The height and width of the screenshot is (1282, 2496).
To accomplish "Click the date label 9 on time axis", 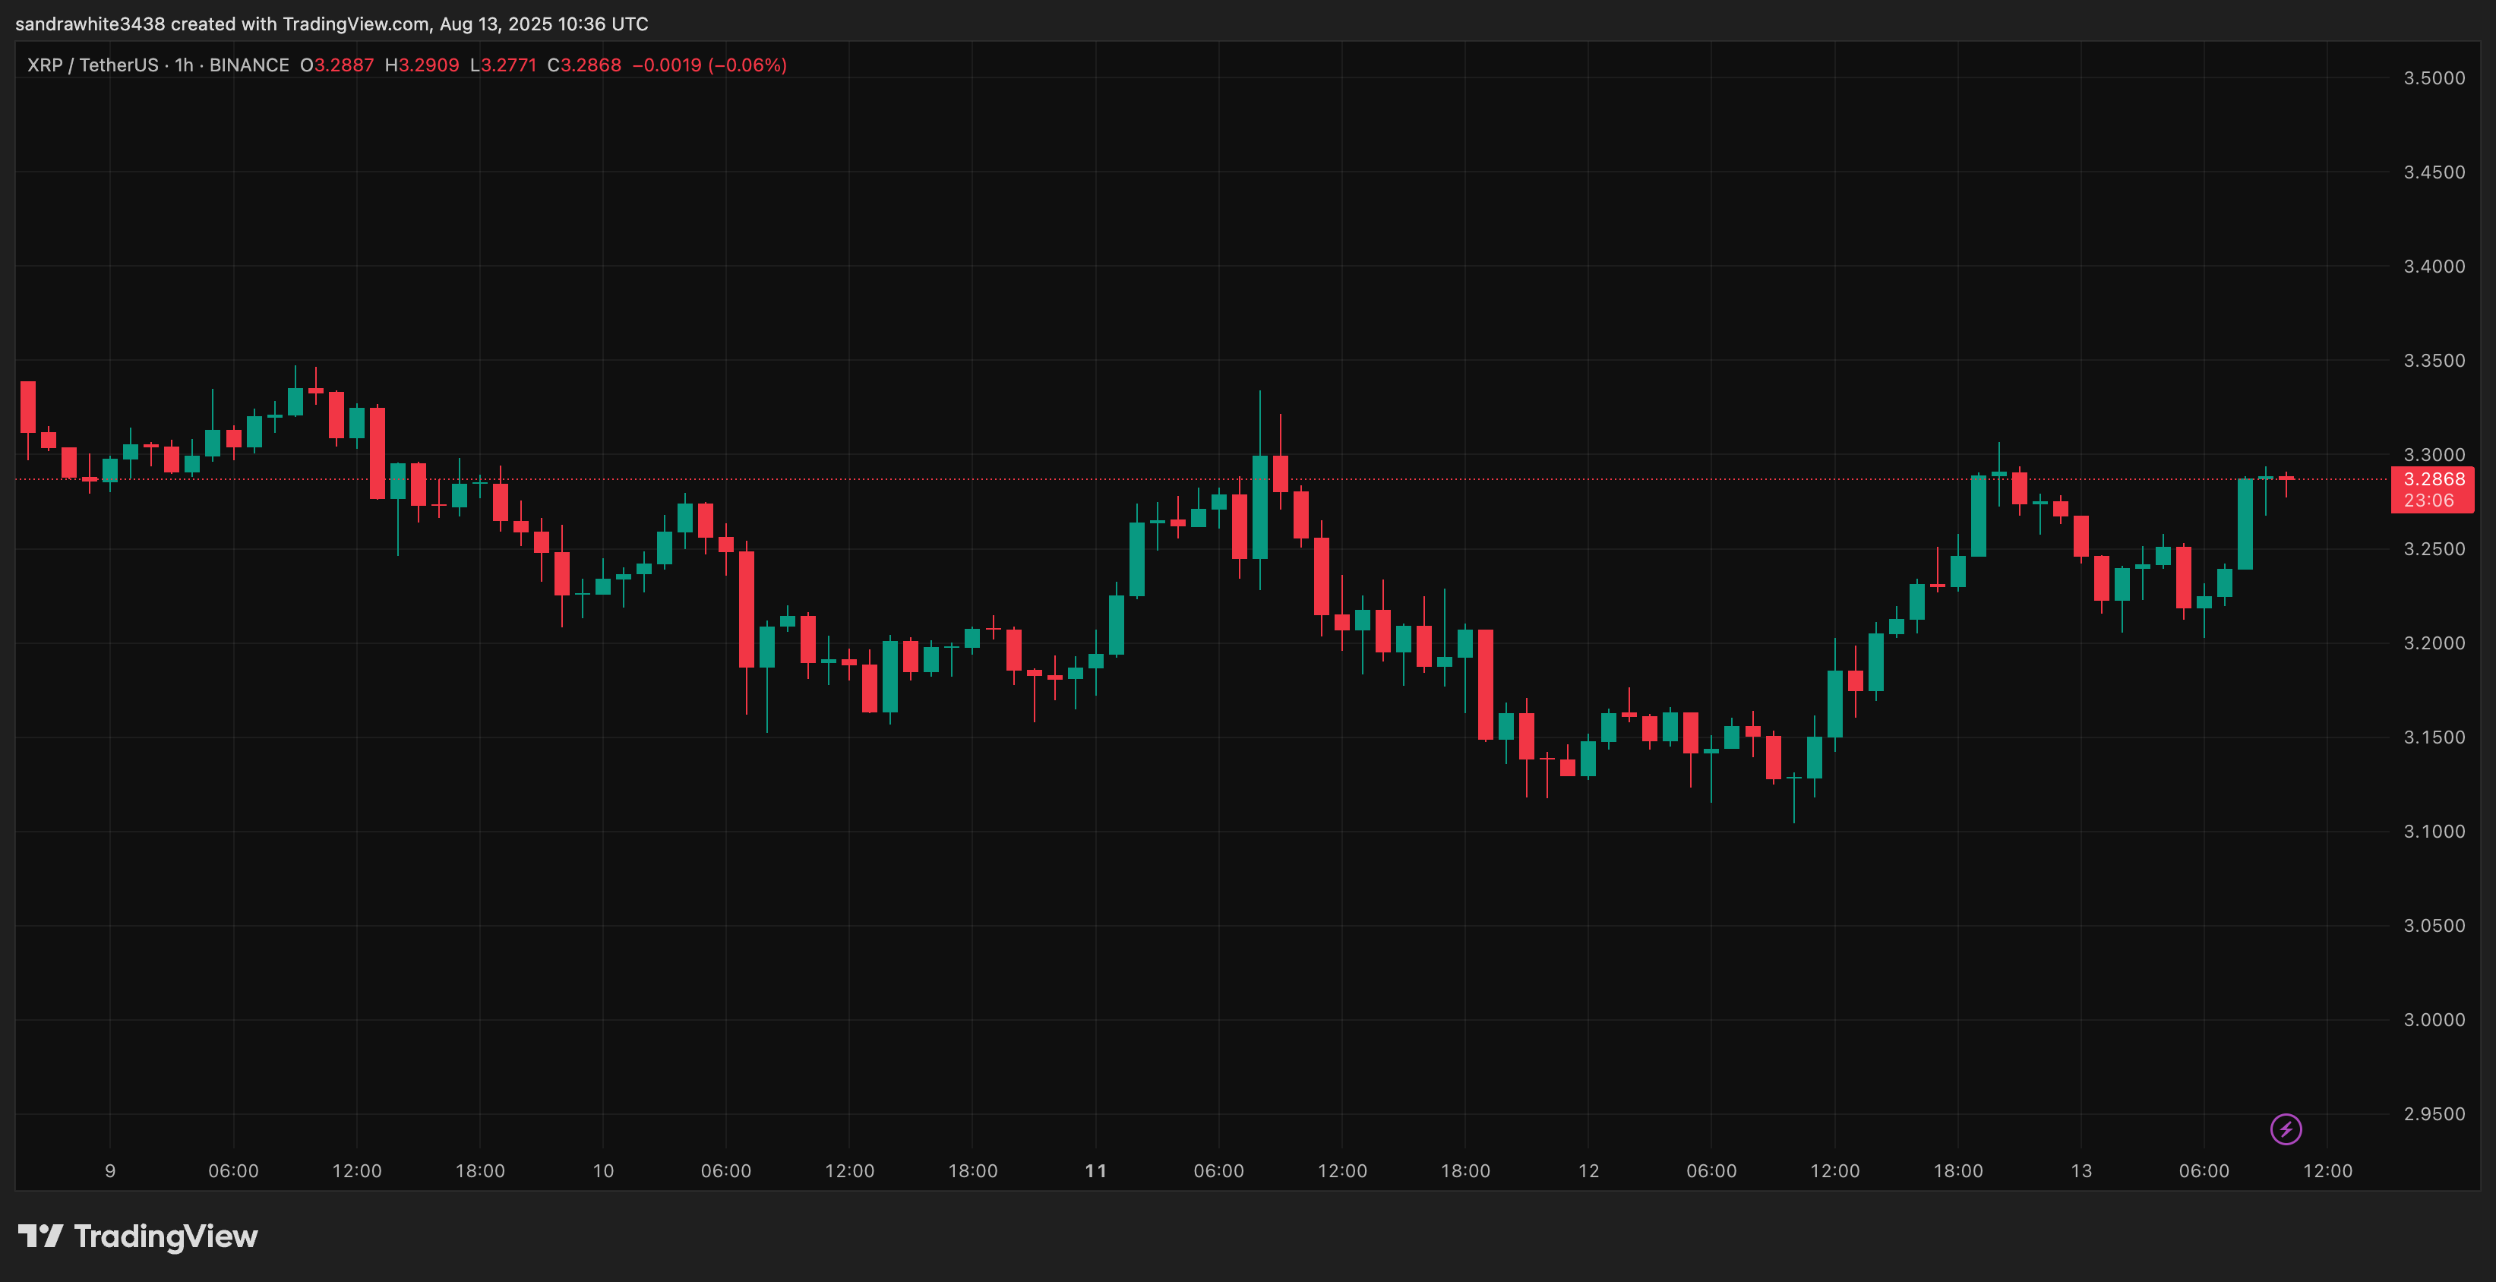I will (x=109, y=1170).
